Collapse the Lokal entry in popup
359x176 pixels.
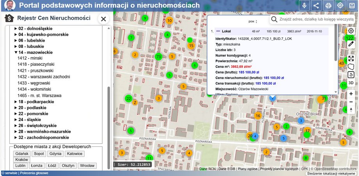(x=218, y=32)
